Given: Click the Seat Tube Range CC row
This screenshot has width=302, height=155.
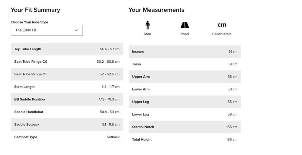Looking at the screenshot, I should point(67,62).
